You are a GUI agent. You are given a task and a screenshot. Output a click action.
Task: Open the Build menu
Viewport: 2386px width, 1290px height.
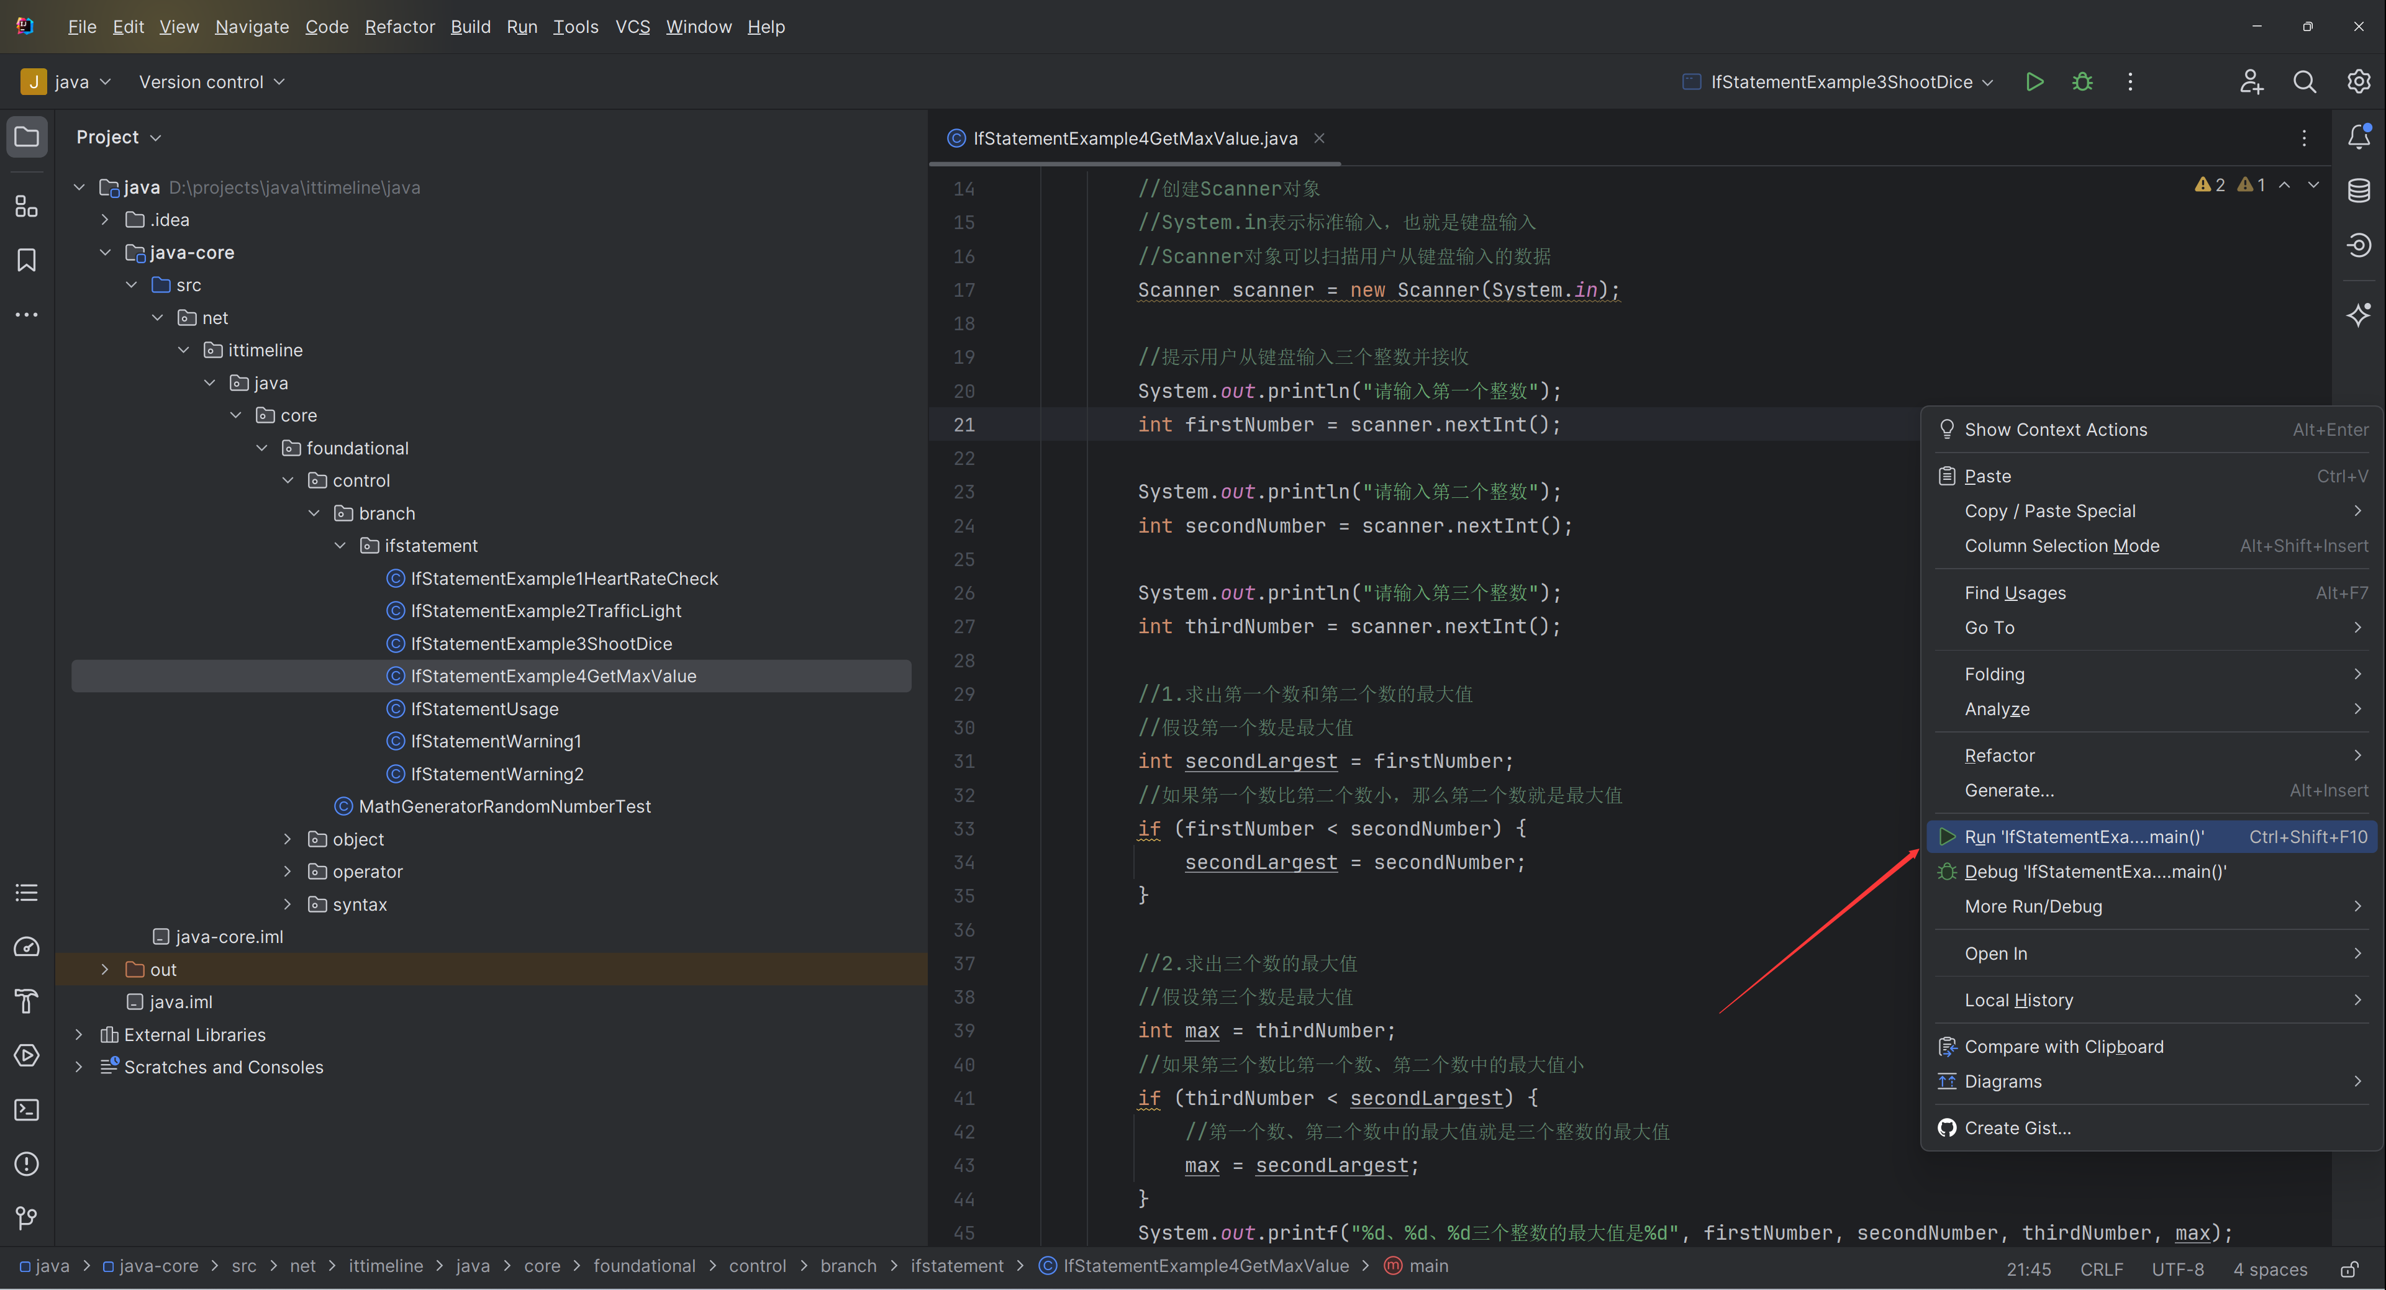coord(471,27)
